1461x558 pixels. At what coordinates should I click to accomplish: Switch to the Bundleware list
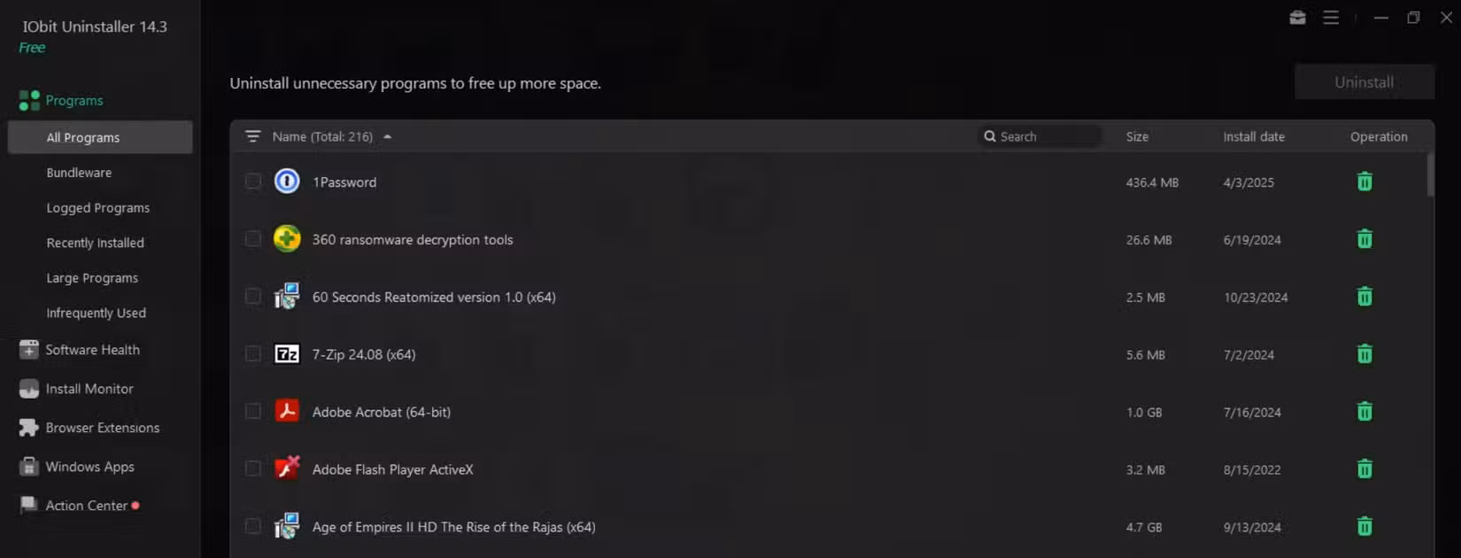[x=79, y=173]
